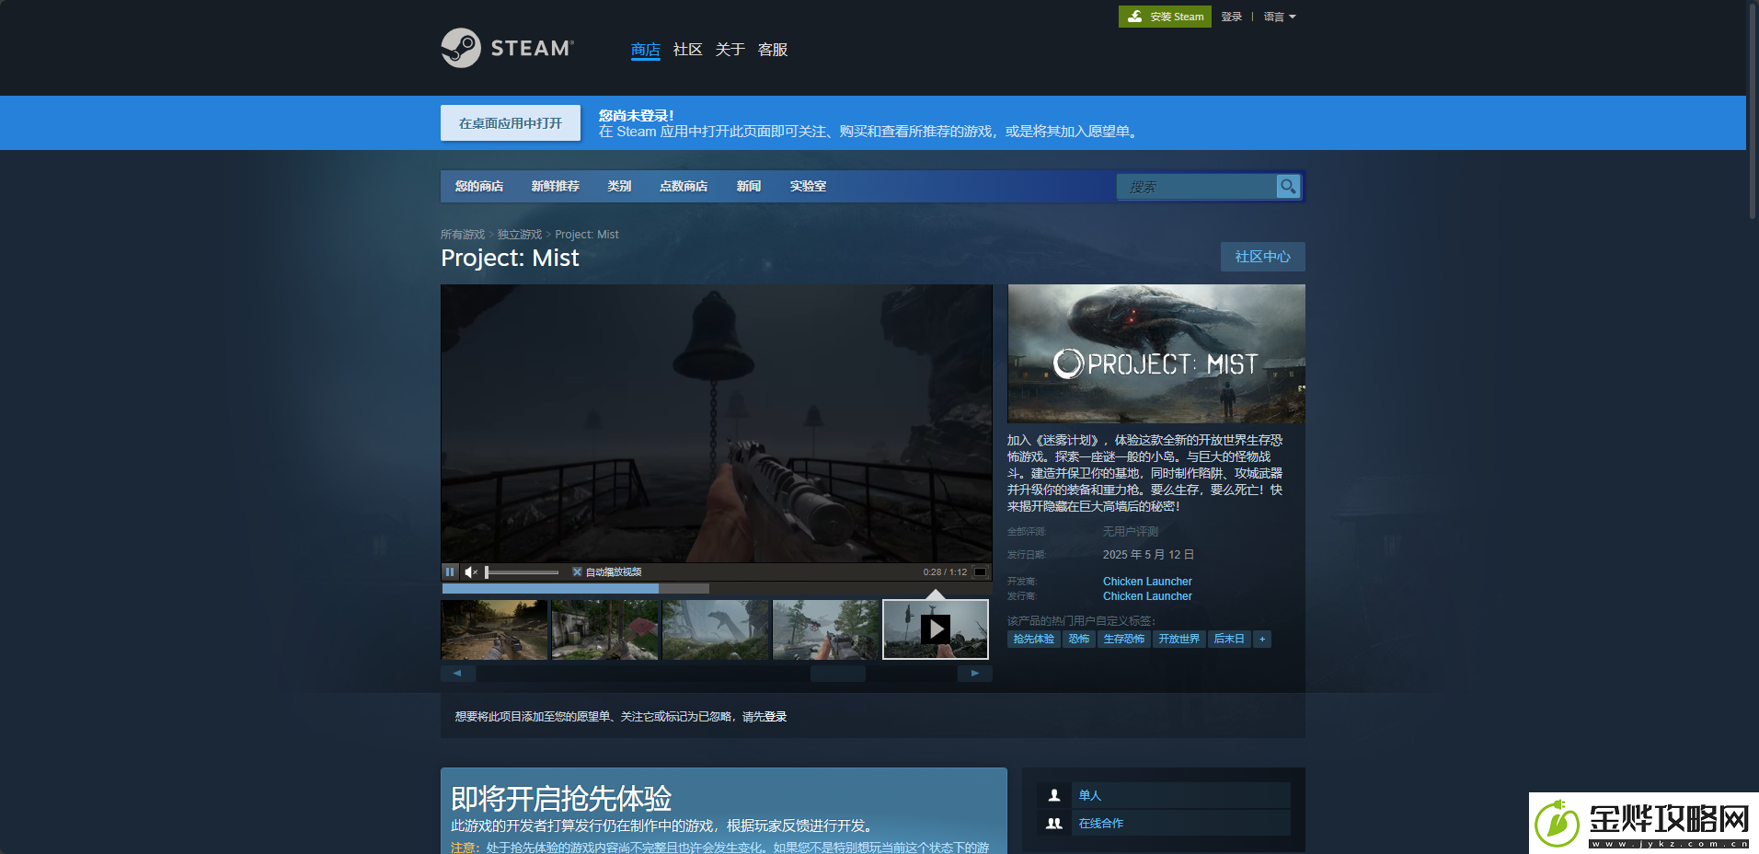
Task: Click the thumbnail strip scrollbar handle
Action: coord(837,673)
